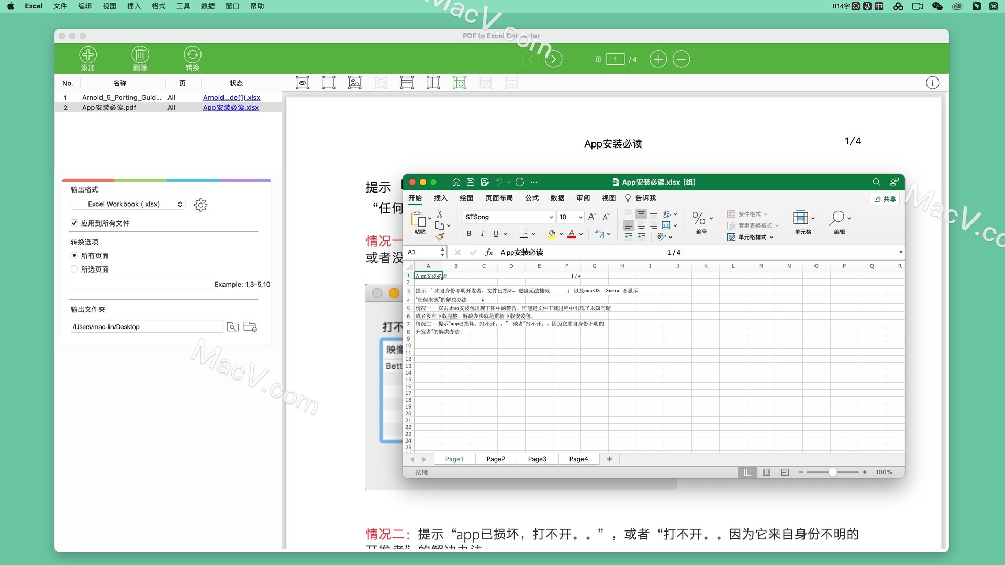Open the 插入 ribbon tab in Excel
Image resolution: width=1005 pixels, height=565 pixels.
coord(441,198)
